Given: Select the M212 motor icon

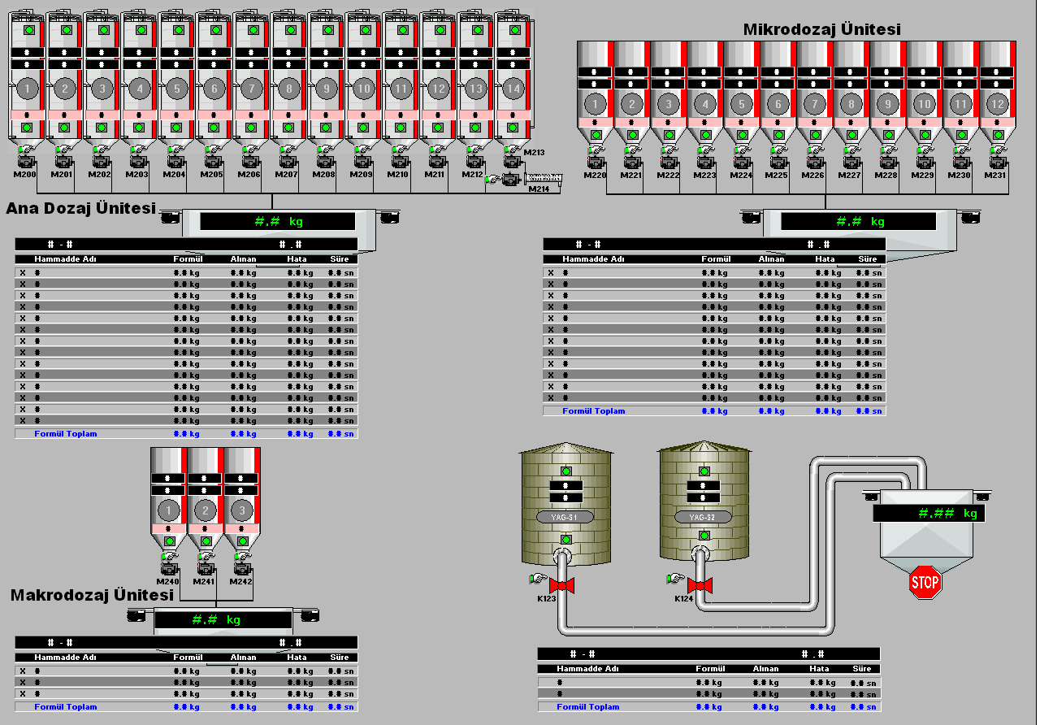Looking at the screenshot, I should pos(476,160).
